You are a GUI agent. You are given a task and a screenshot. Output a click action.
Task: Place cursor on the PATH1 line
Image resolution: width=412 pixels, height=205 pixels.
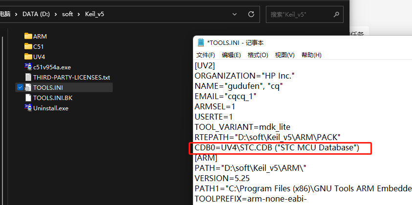coord(303,189)
